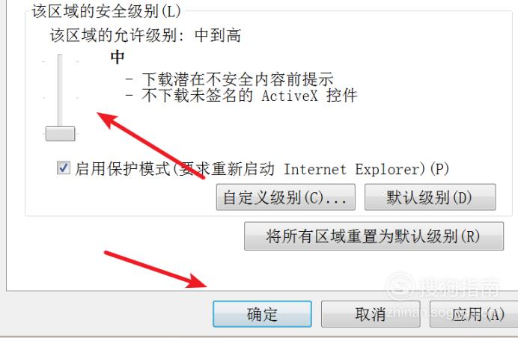Click the red arrow pointing at the slider
Image resolution: width=518 pixels, height=338 pixels.
150,146
